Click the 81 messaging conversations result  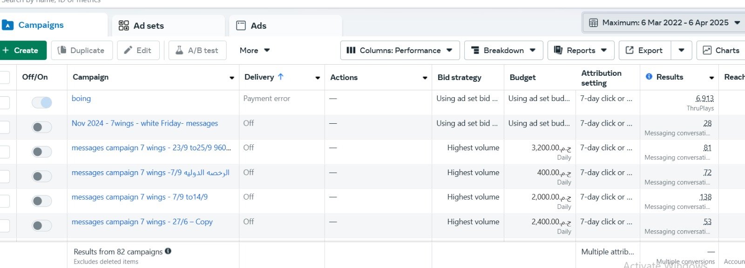tap(707, 148)
